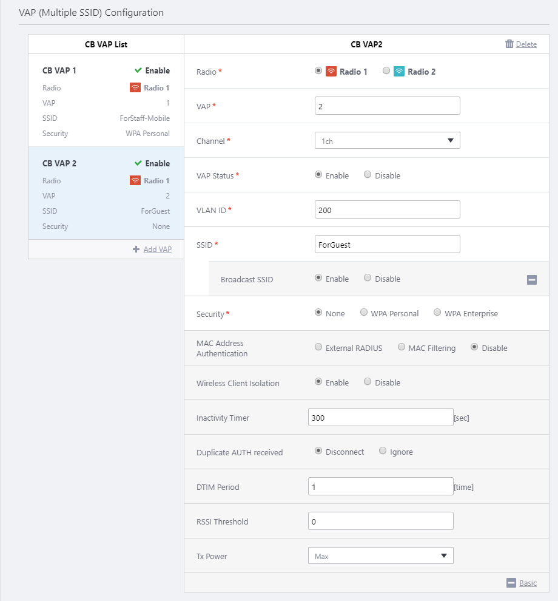The width and height of the screenshot is (558, 601).
Task: Select the Radio 1 radio button
Action: click(x=318, y=70)
